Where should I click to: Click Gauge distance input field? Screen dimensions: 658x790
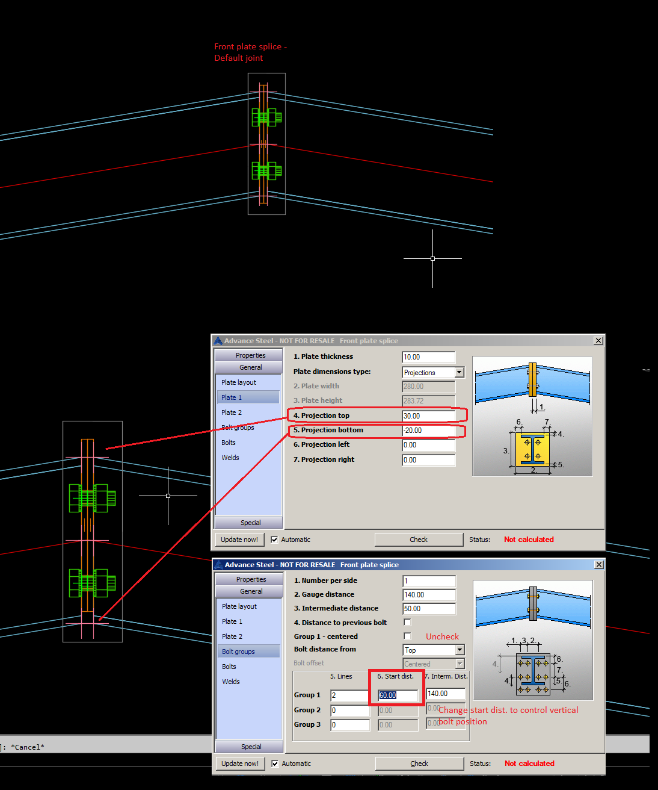point(429,595)
